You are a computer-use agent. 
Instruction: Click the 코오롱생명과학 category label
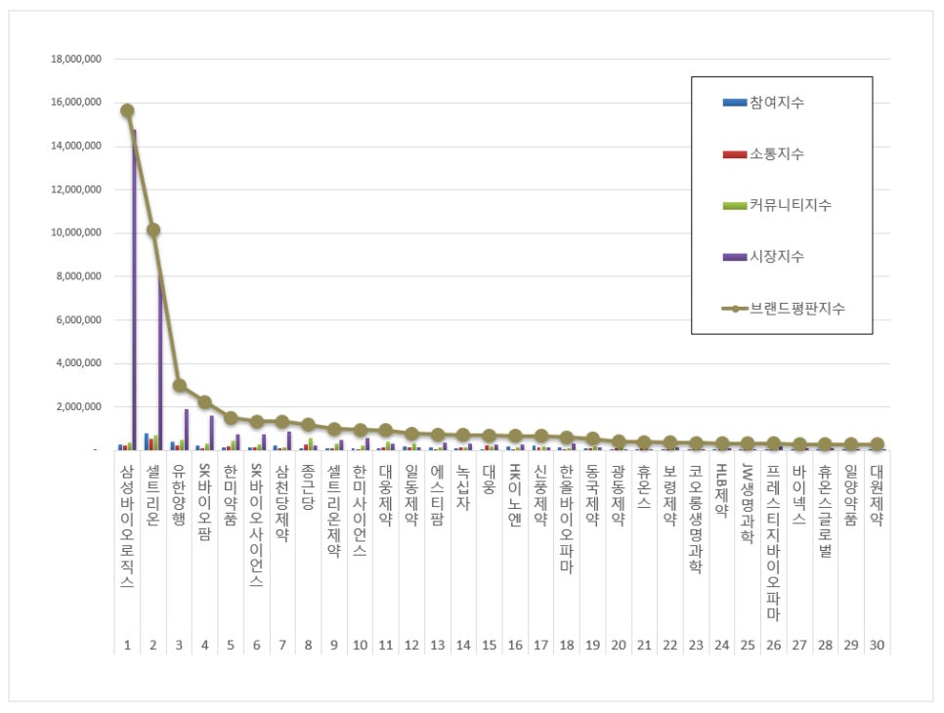(695, 520)
